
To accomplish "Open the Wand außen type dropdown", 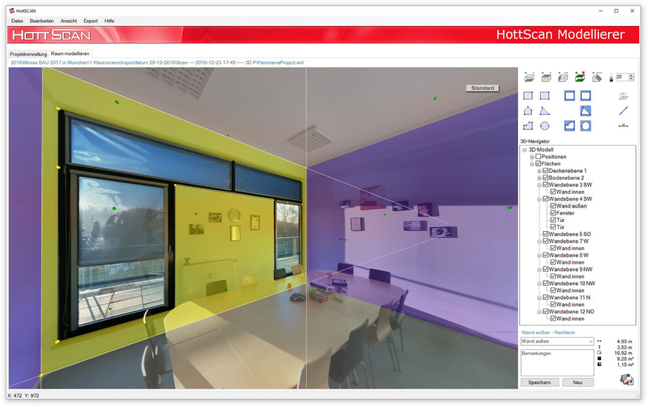I will pyautogui.click(x=590, y=341).
